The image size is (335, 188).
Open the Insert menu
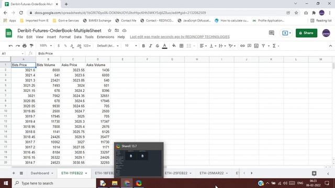pos(51,37)
